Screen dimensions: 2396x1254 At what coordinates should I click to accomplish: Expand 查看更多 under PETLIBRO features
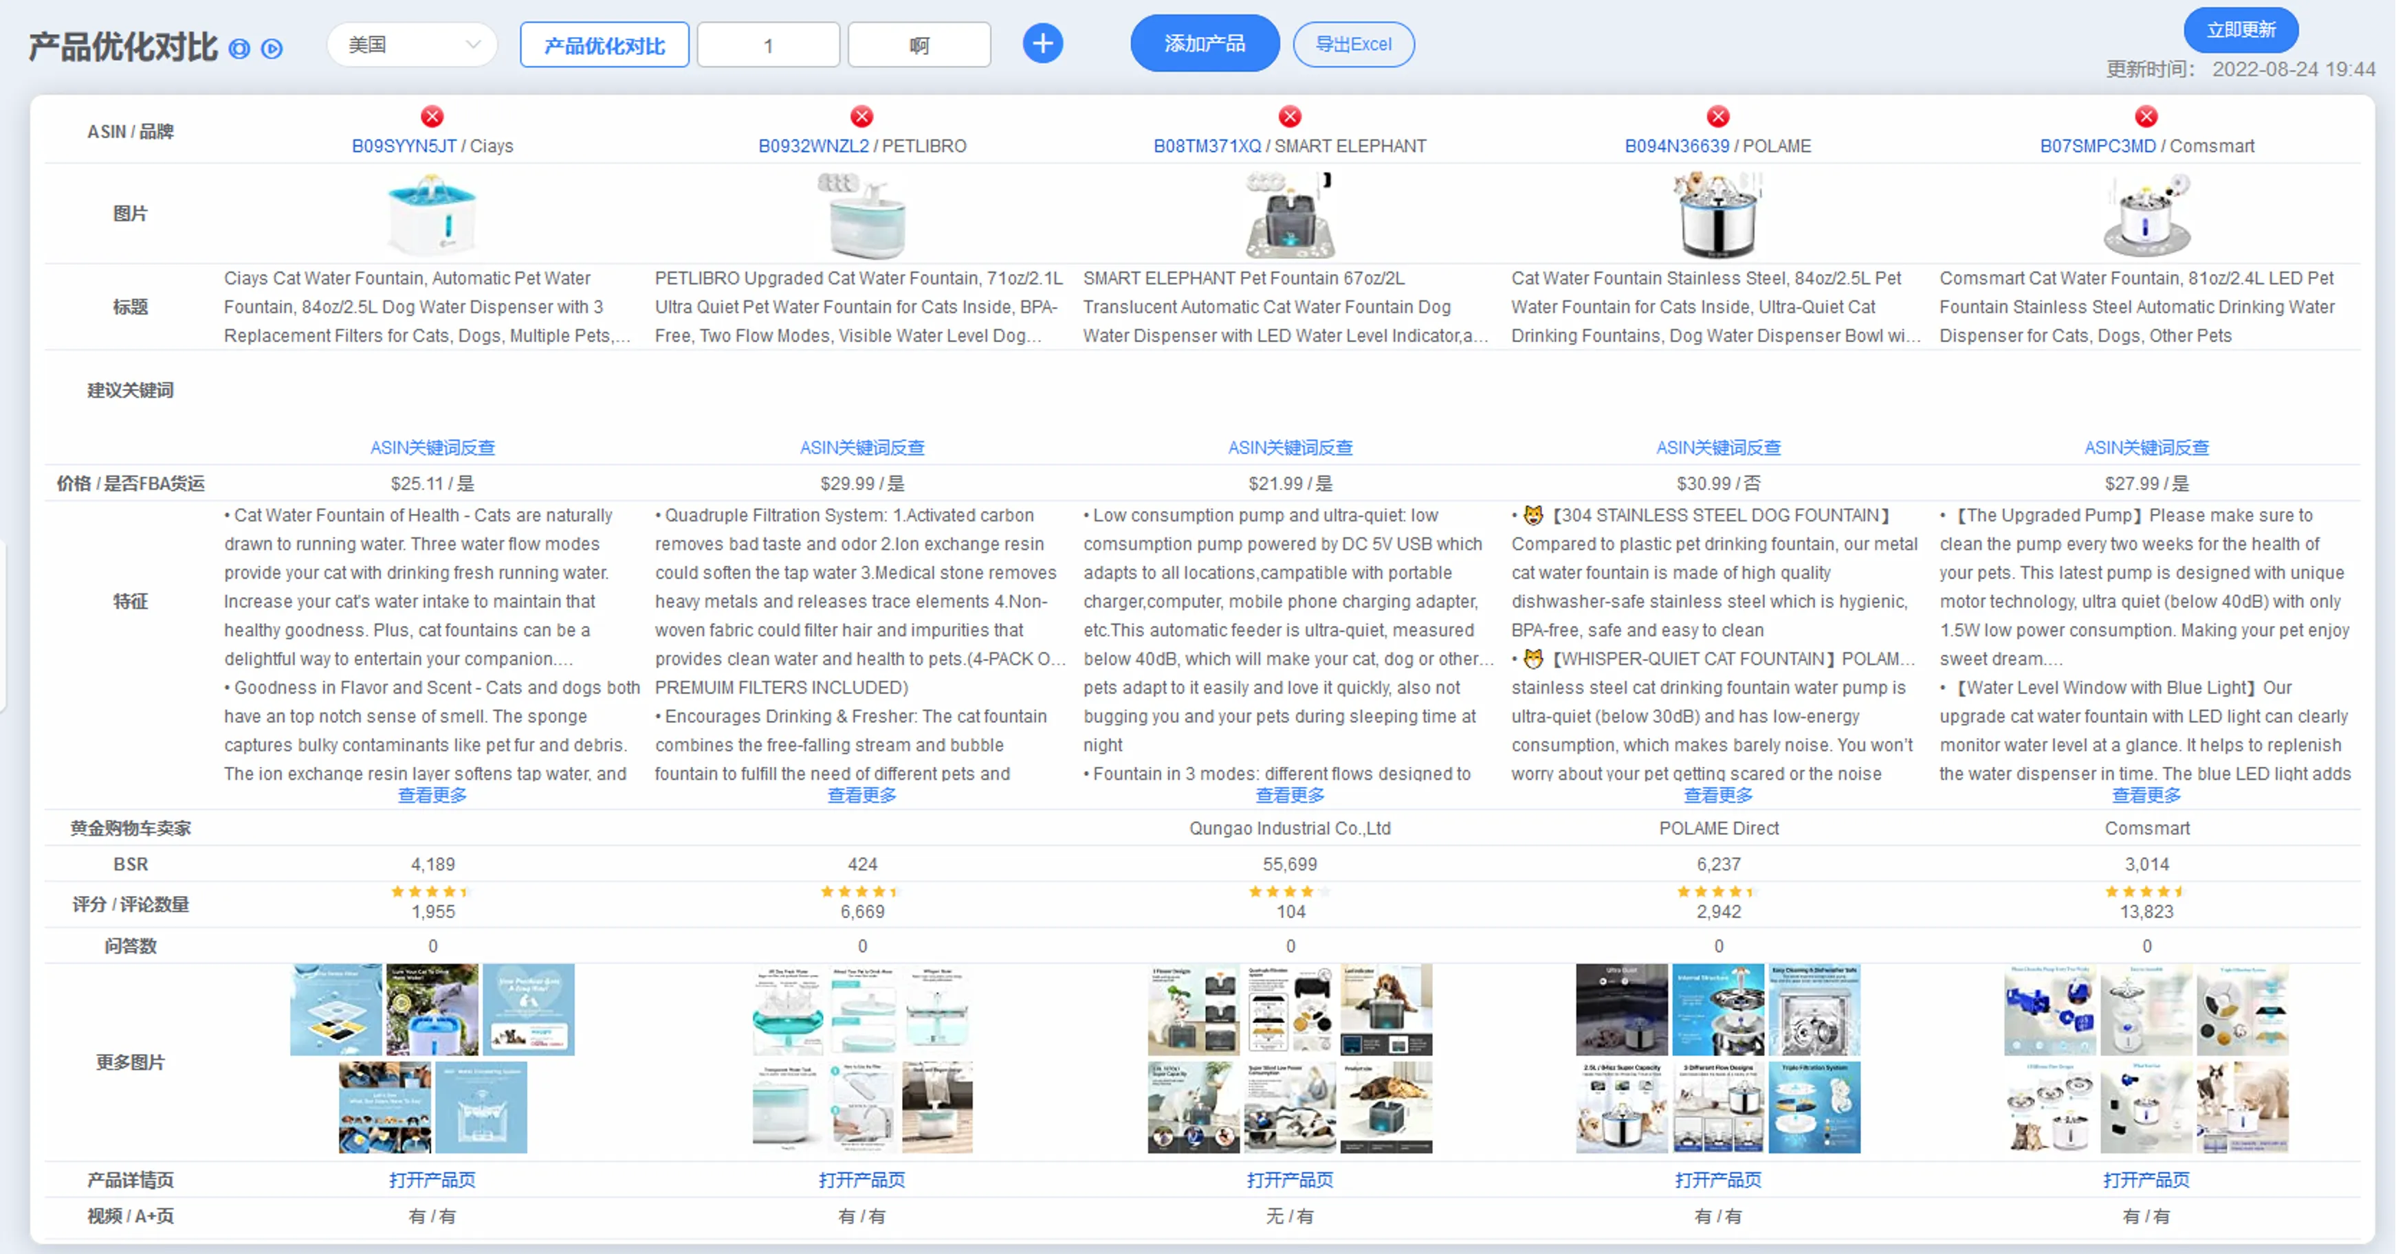click(x=862, y=795)
